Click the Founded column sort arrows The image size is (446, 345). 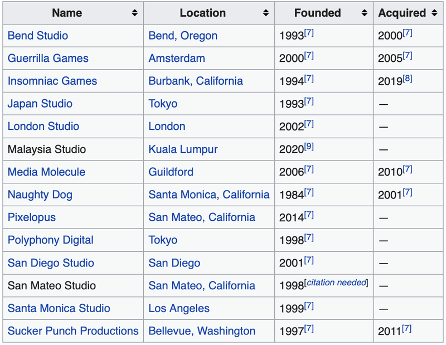[365, 13]
